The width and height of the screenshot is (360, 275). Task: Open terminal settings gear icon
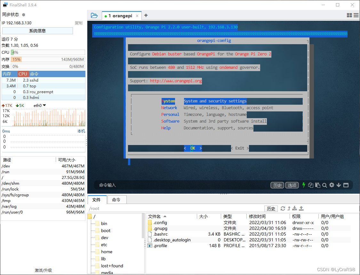pos(332,185)
